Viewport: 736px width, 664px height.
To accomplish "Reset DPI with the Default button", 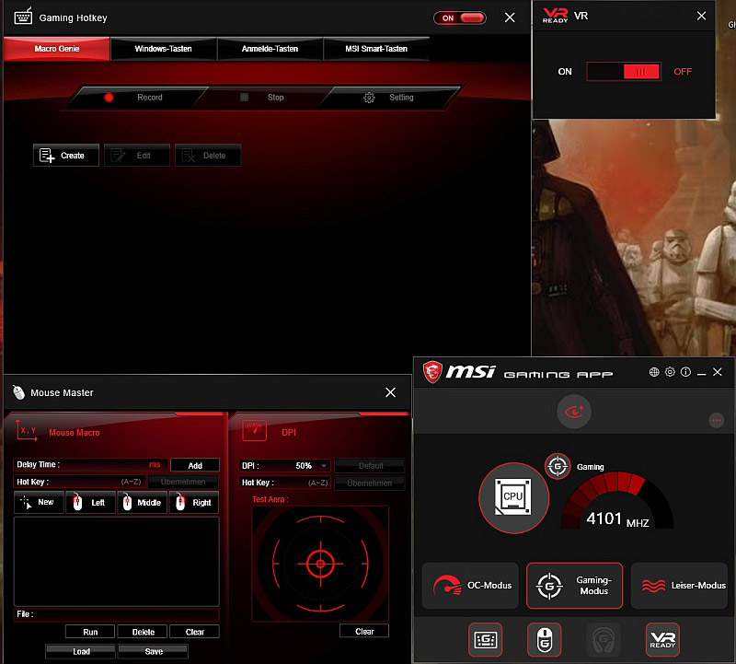I will click(370, 466).
